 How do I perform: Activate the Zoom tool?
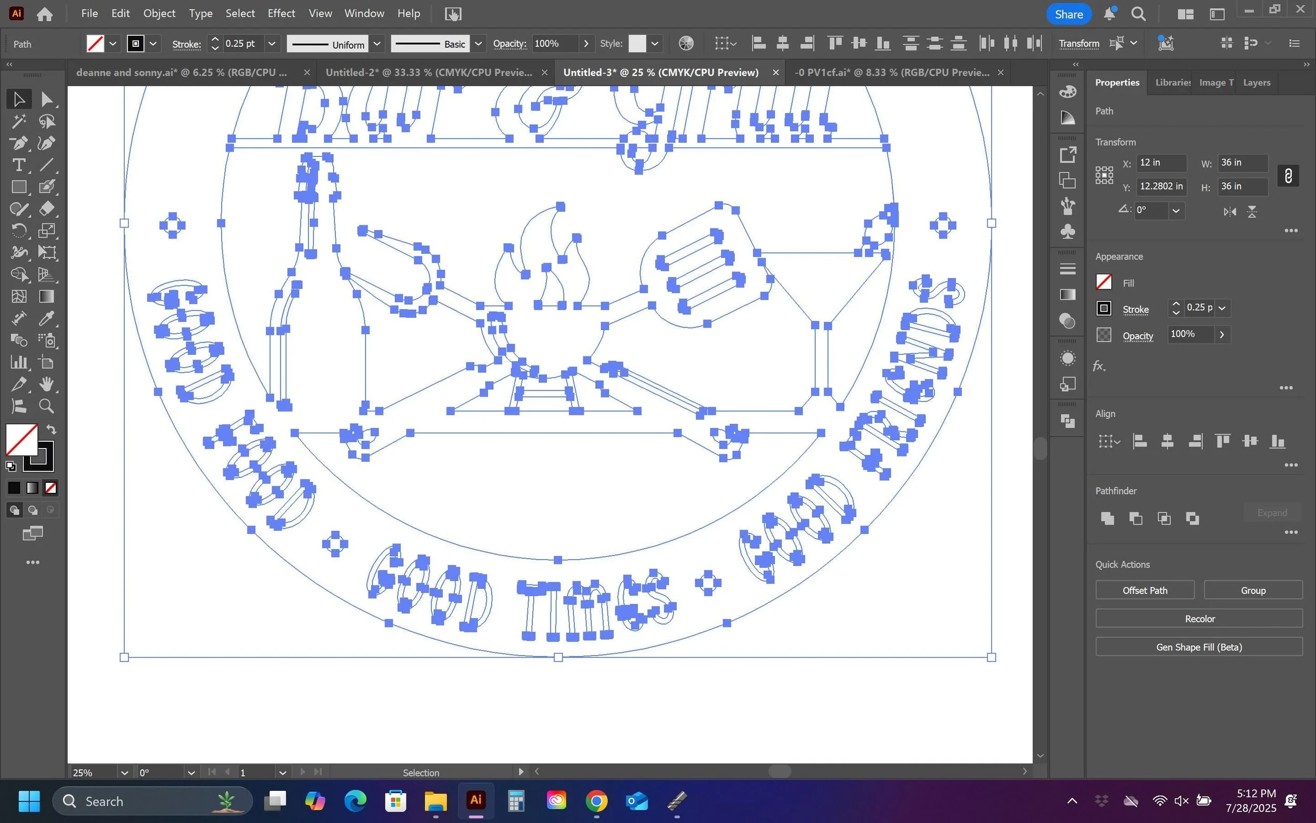tap(47, 406)
